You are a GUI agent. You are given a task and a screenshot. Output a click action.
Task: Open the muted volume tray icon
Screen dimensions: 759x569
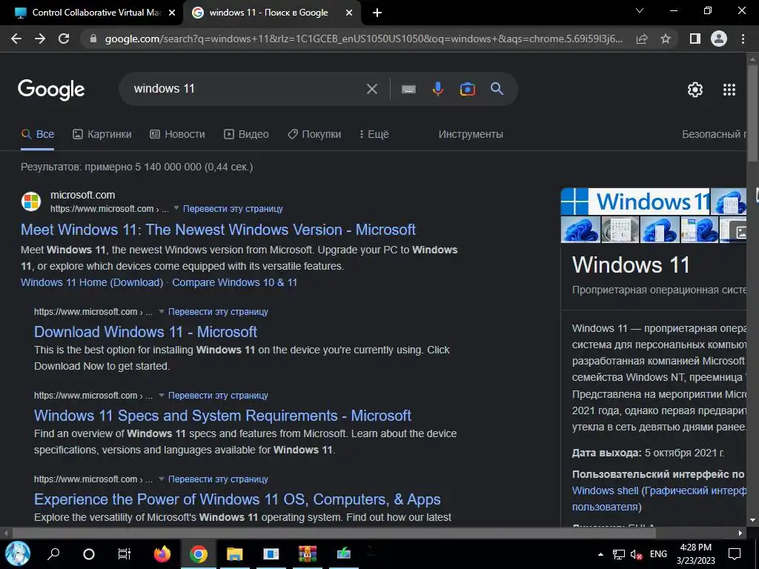click(x=636, y=554)
